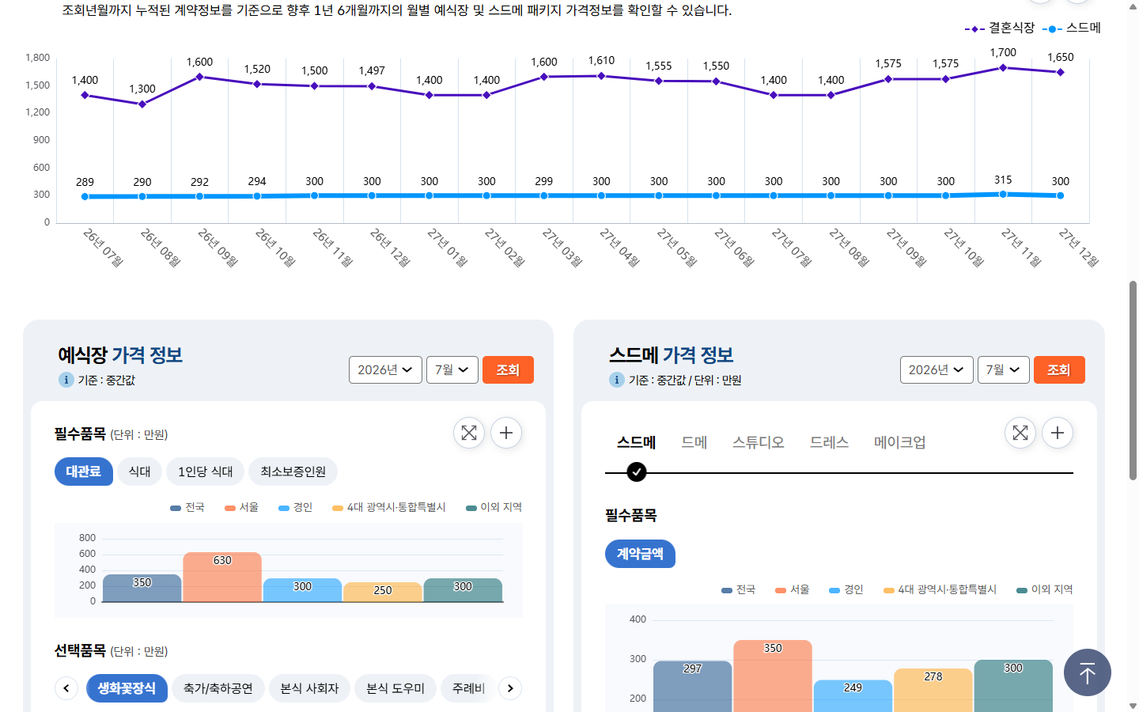Click the plus icon in 예식장 panel
The height and width of the screenshot is (712, 1139).
click(x=506, y=433)
